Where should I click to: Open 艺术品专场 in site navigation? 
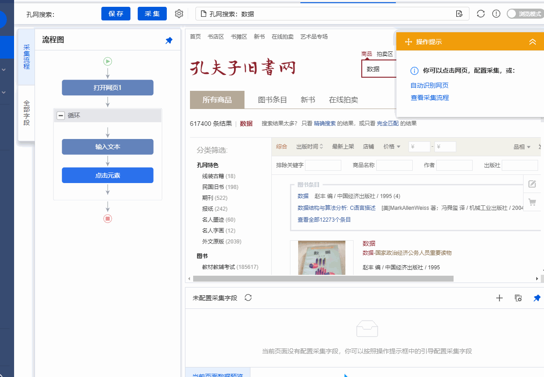314,37
